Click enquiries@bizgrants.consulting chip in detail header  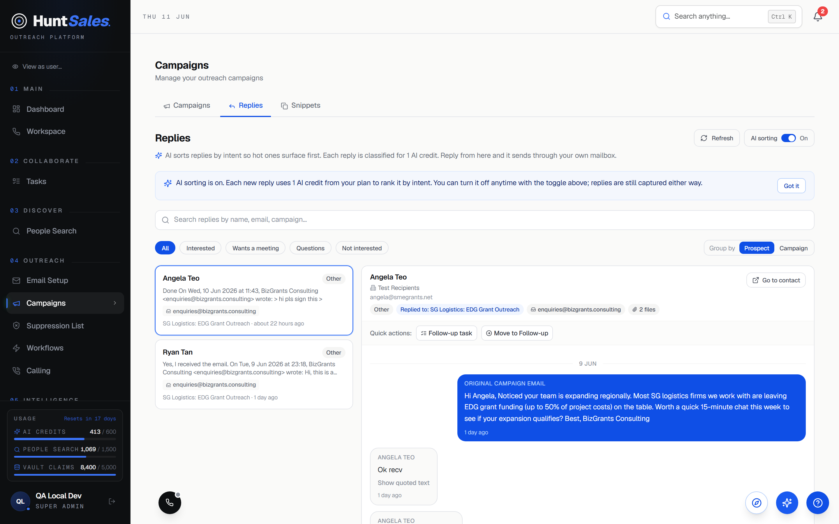tap(576, 309)
